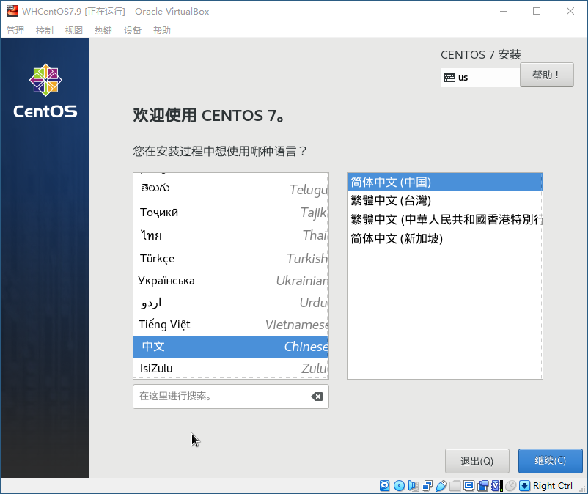Maximize the VirtualBox window
This screenshot has width=588, height=494.
click(537, 11)
